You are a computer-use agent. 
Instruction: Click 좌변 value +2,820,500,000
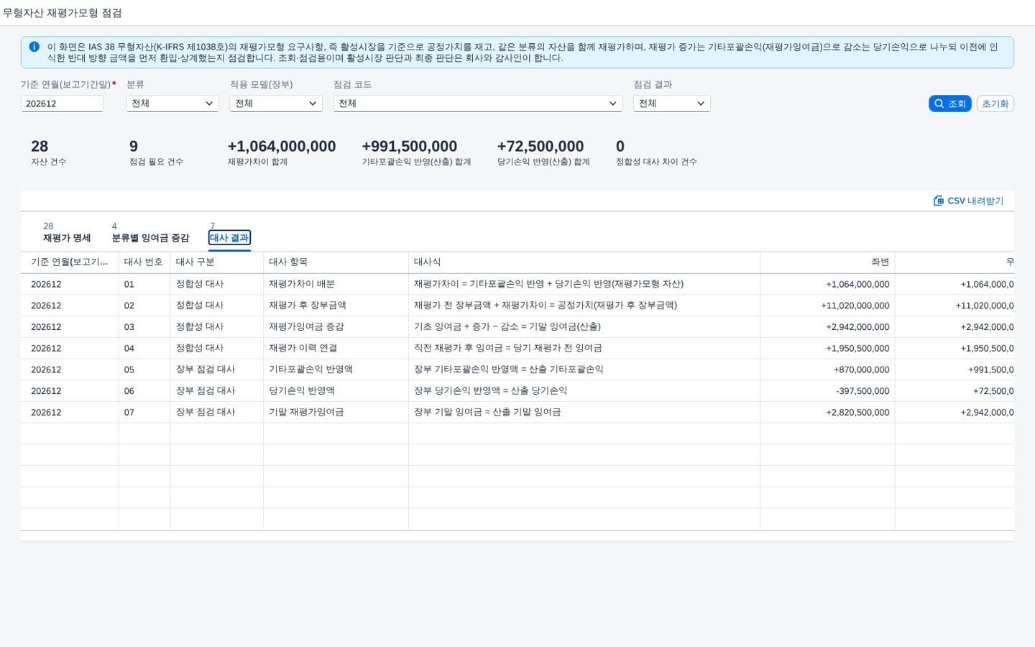(x=857, y=413)
